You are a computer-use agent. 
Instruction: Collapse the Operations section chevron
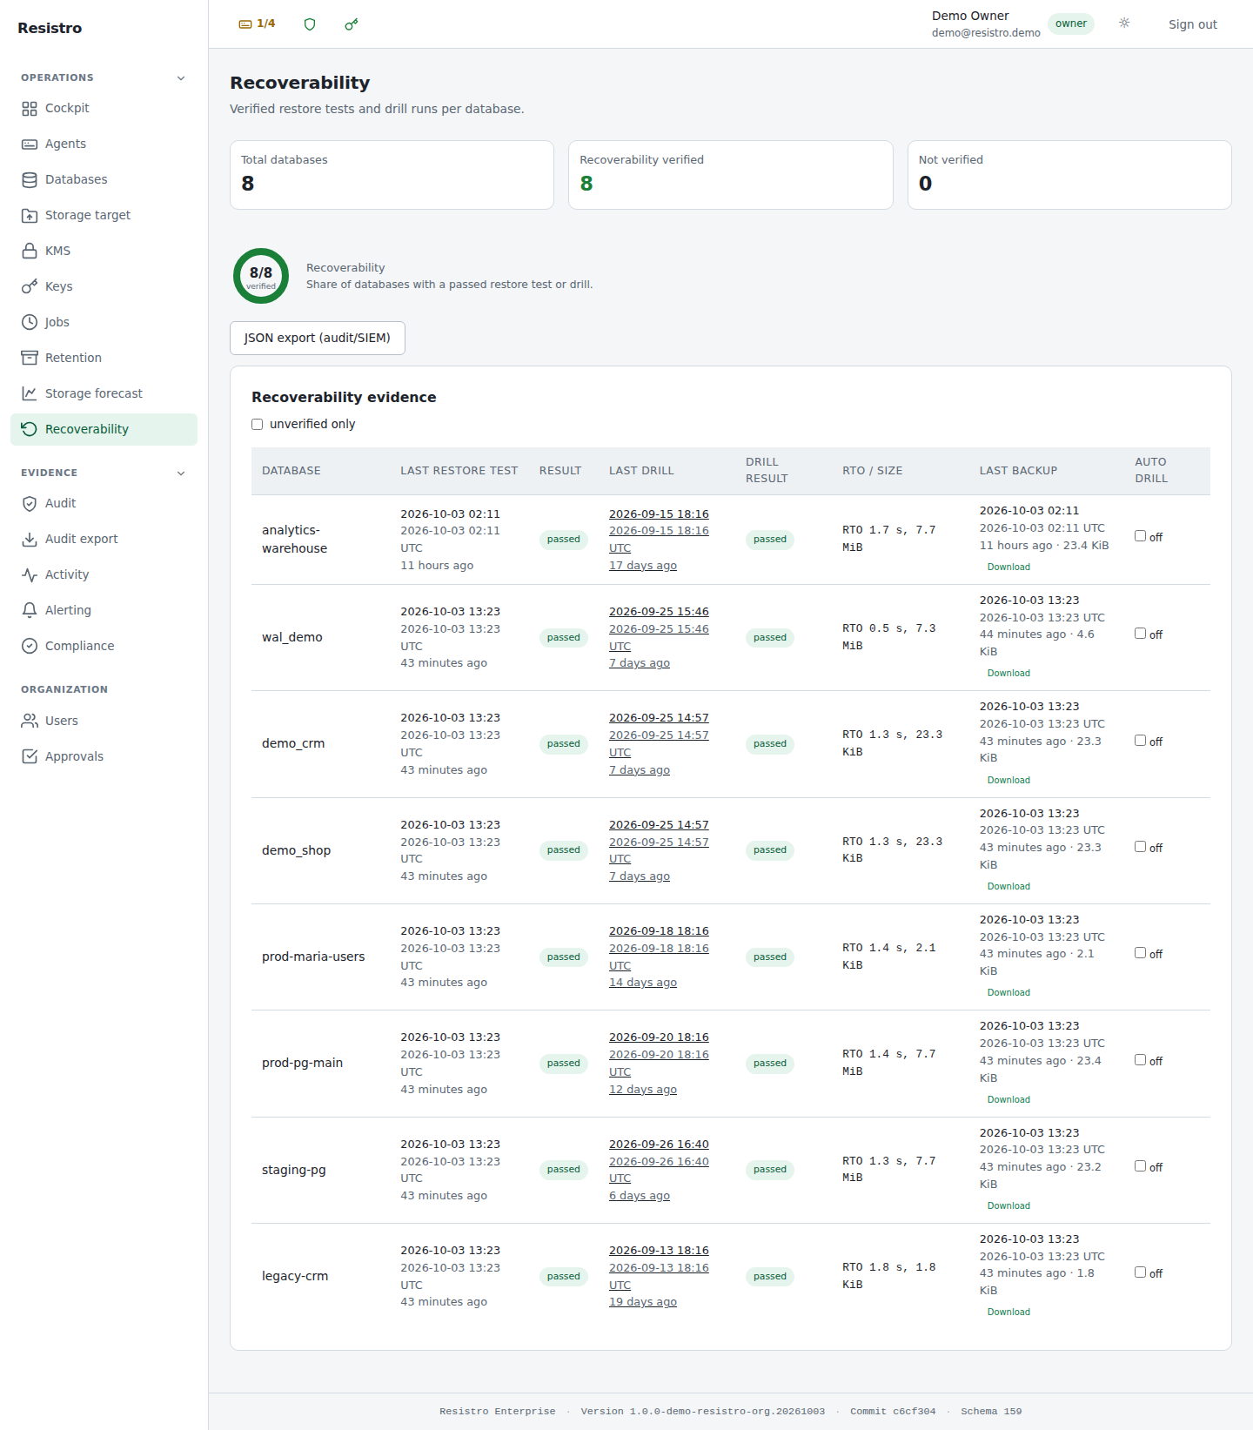pos(181,78)
